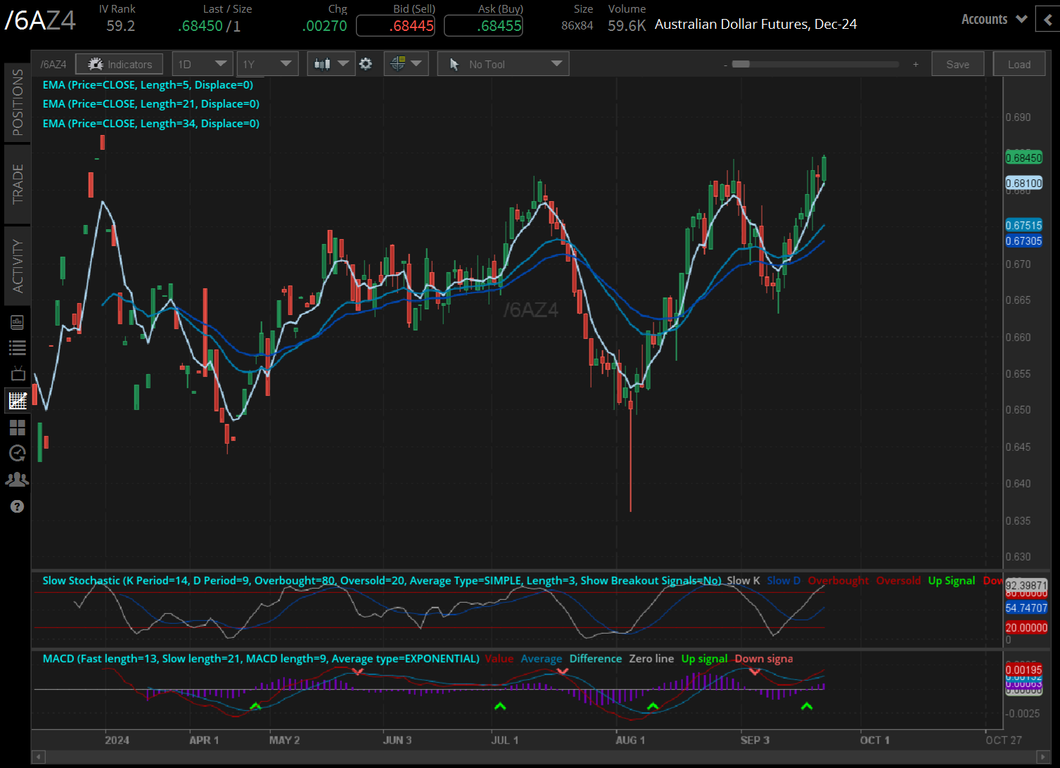
Task: Open the community people icon
Action: click(18, 479)
